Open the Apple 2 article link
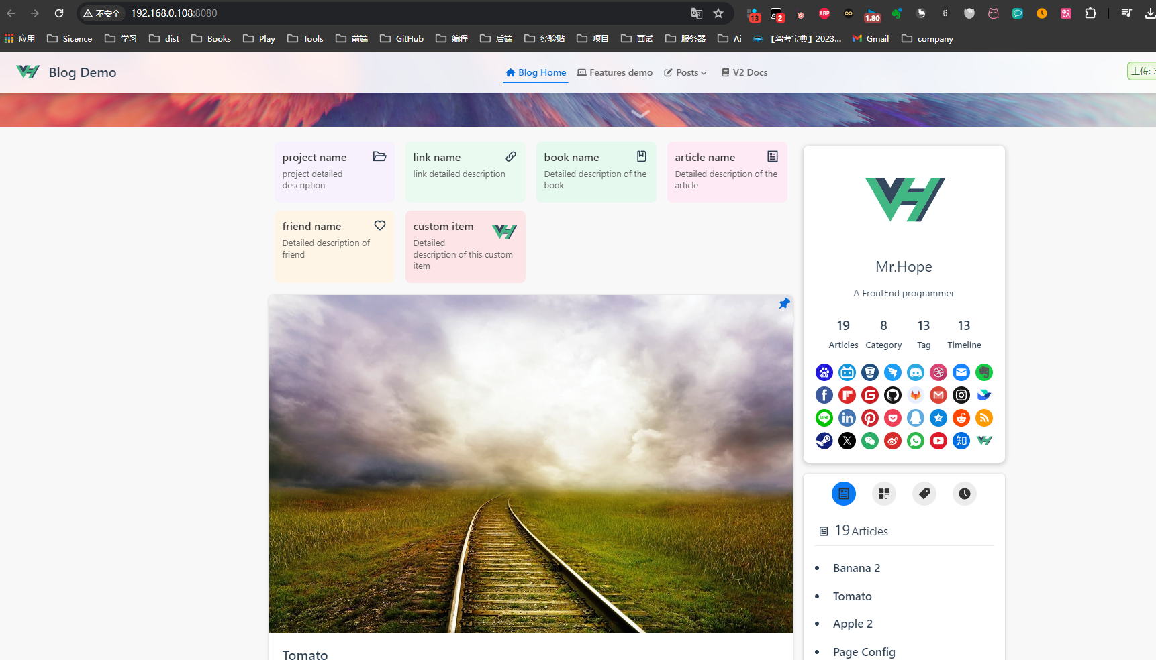The width and height of the screenshot is (1156, 660). tap(853, 624)
